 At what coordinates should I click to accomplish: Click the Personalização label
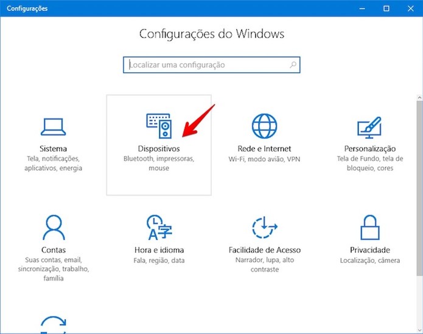coord(370,149)
